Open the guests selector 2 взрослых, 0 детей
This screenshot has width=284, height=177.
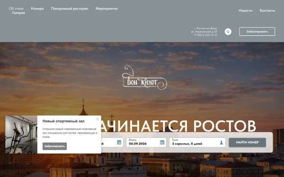pyautogui.click(x=197, y=143)
